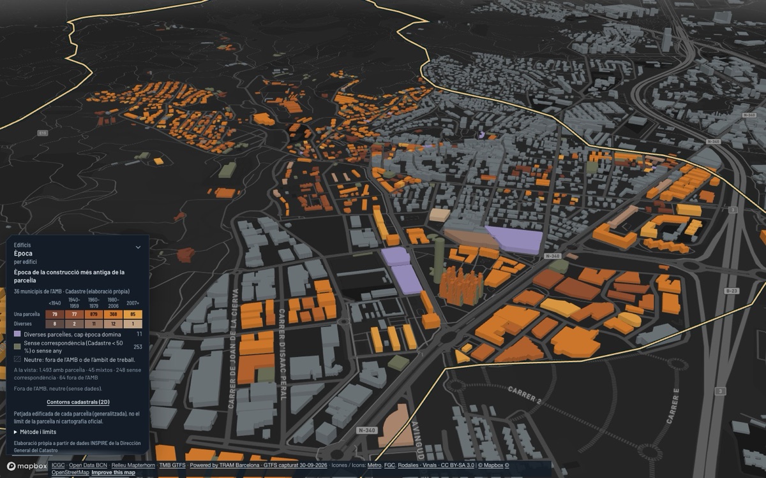Open the Metro icons credit link
766x478 pixels.
[x=375, y=465]
